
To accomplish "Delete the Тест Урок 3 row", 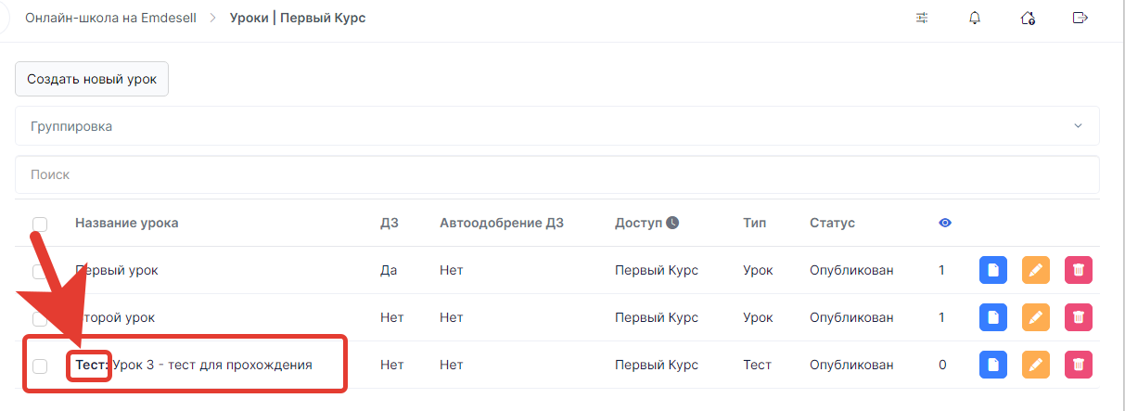I will coord(1079,365).
